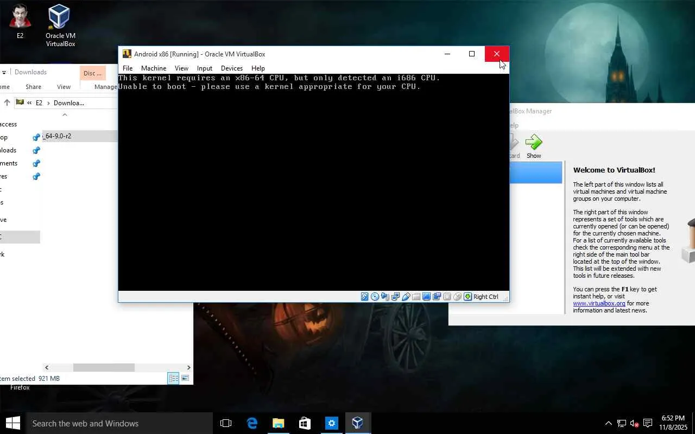Image resolution: width=695 pixels, height=434 pixels.
Task: Expand the address bar's double-chevron path dropdown
Action: (29, 103)
